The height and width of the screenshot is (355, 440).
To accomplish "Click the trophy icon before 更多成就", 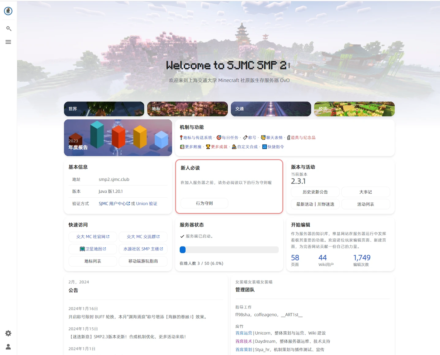I will pos(208,147).
